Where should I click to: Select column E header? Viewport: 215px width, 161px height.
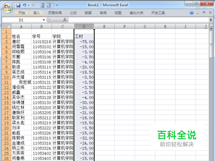pos(104,26)
